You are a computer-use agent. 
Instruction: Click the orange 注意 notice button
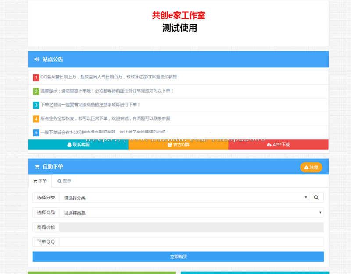coord(311,167)
